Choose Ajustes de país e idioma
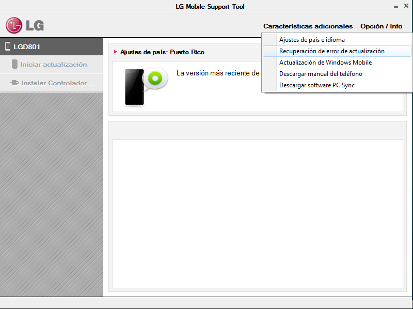413x309 pixels. 337,40
